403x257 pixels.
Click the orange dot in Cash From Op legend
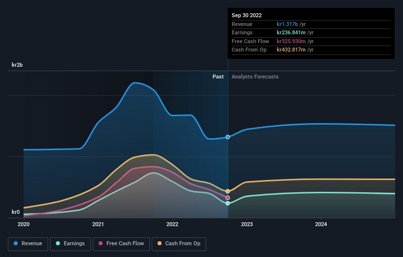(x=160, y=243)
